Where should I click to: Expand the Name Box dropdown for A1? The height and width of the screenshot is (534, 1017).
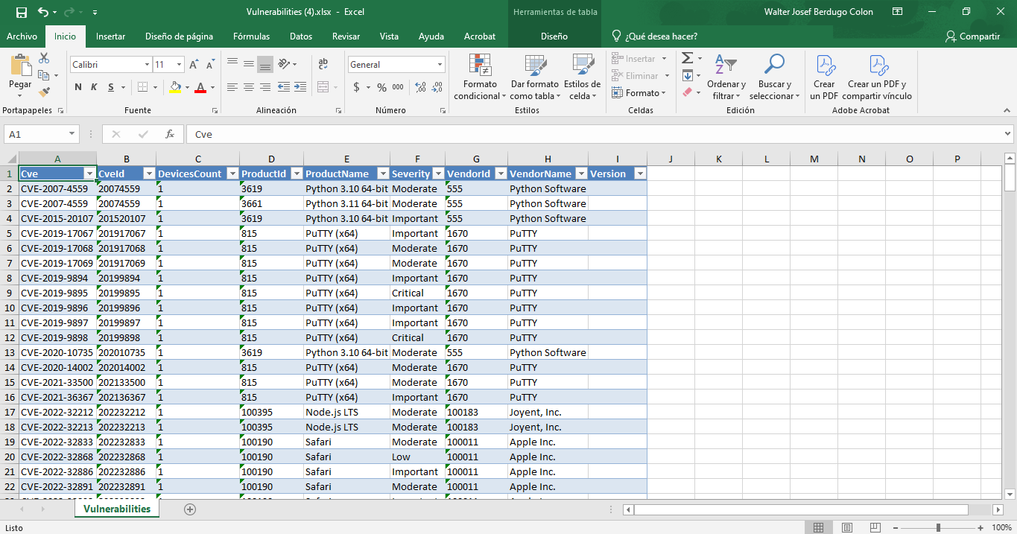click(x=72, y=134)
